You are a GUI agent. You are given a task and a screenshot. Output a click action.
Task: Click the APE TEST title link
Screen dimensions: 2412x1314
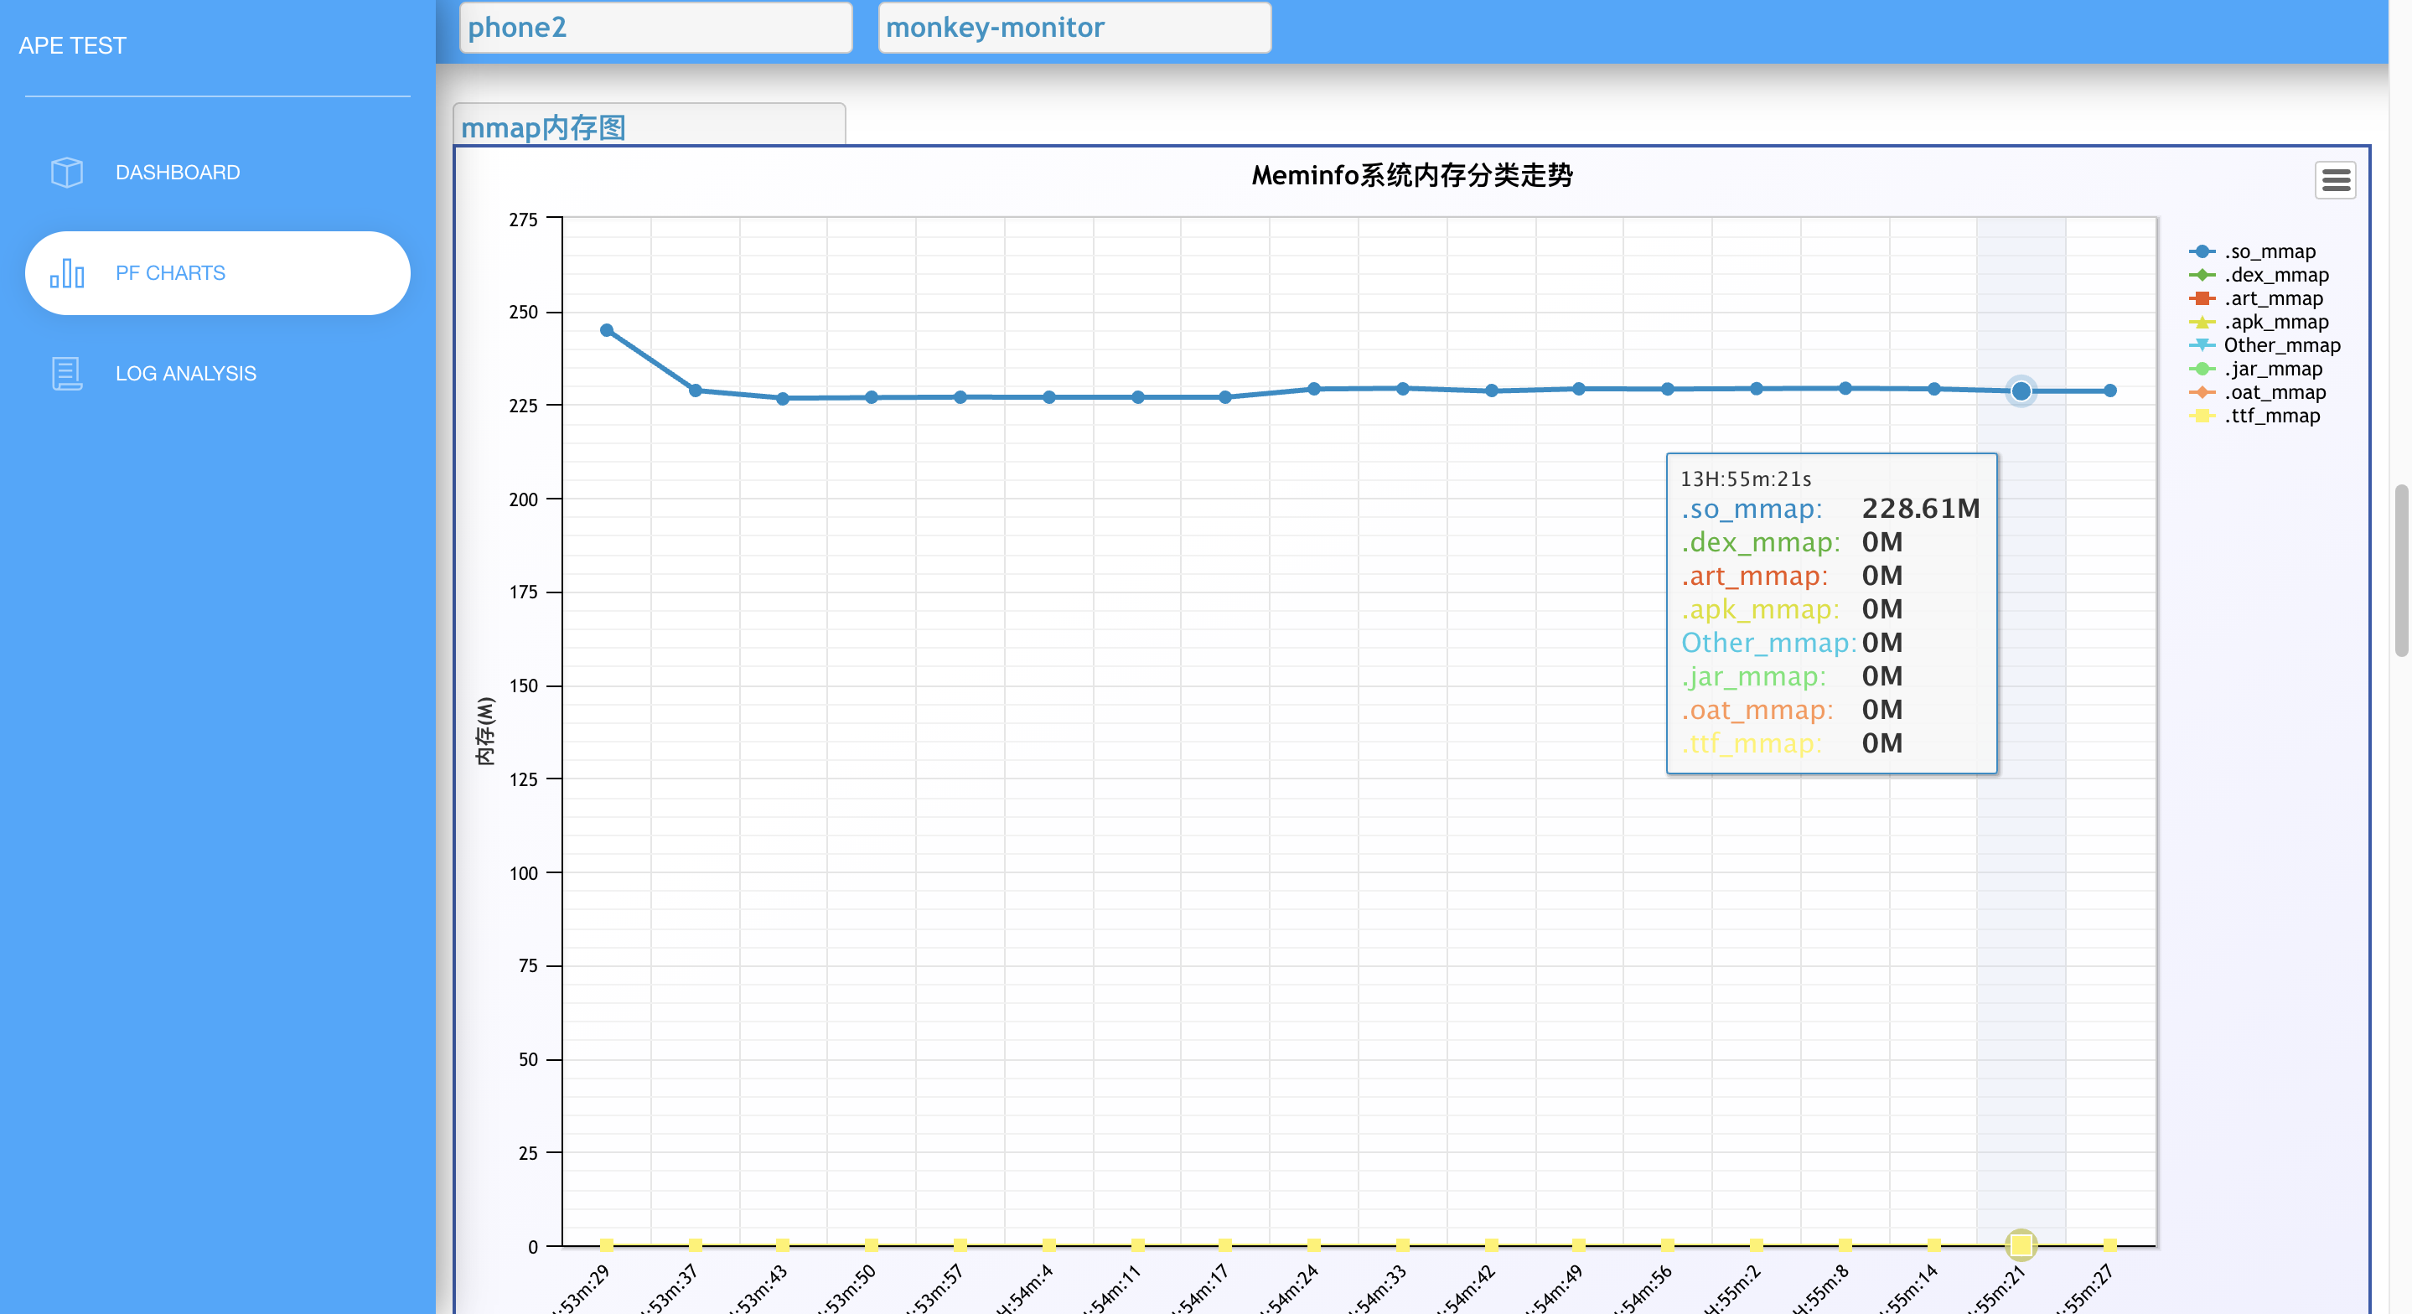[x=72, y=45]
